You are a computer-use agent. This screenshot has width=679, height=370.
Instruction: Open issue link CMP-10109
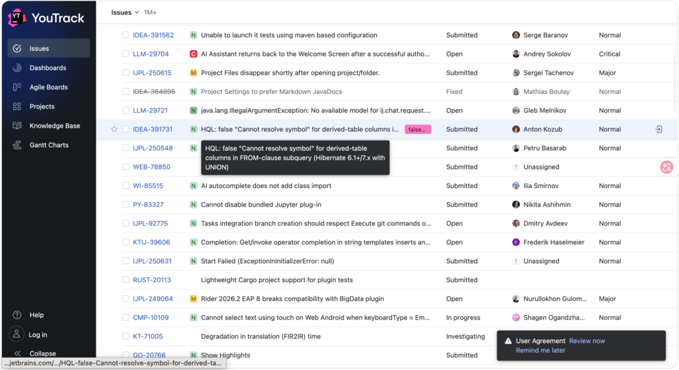(x=151, y=317)
